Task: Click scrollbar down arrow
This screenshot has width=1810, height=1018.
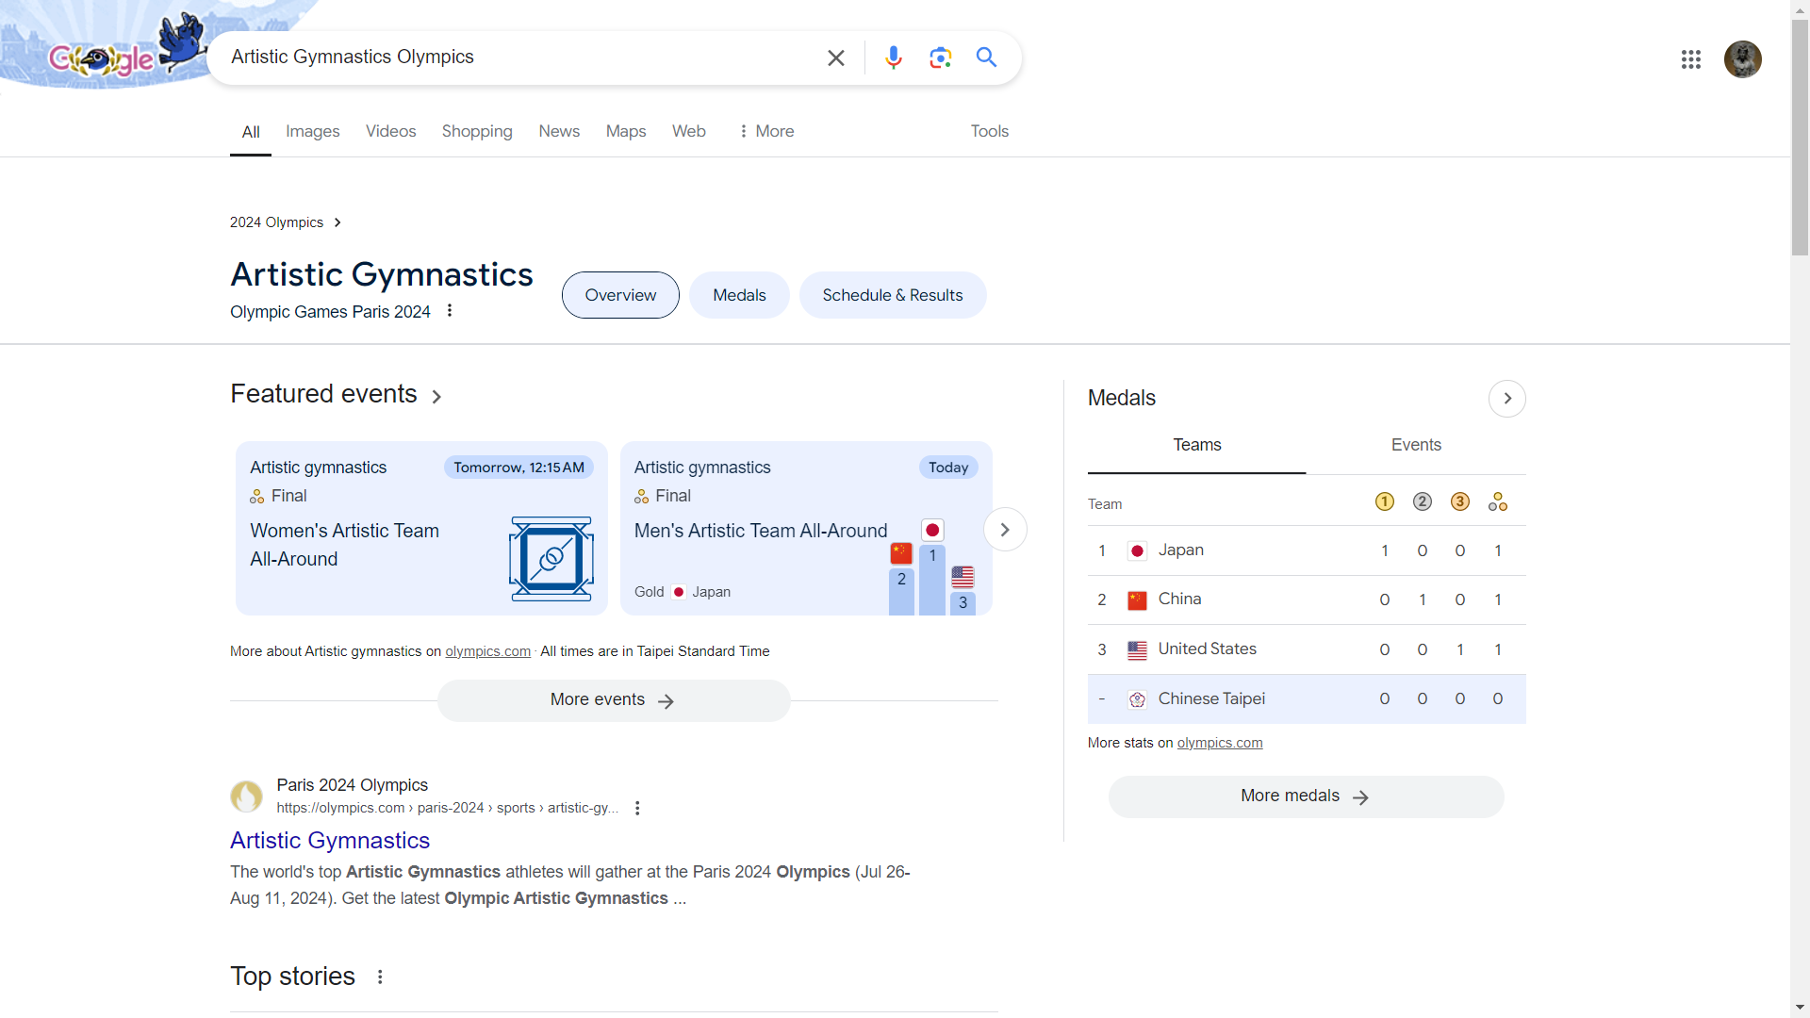Action: pos(1800,1009)
